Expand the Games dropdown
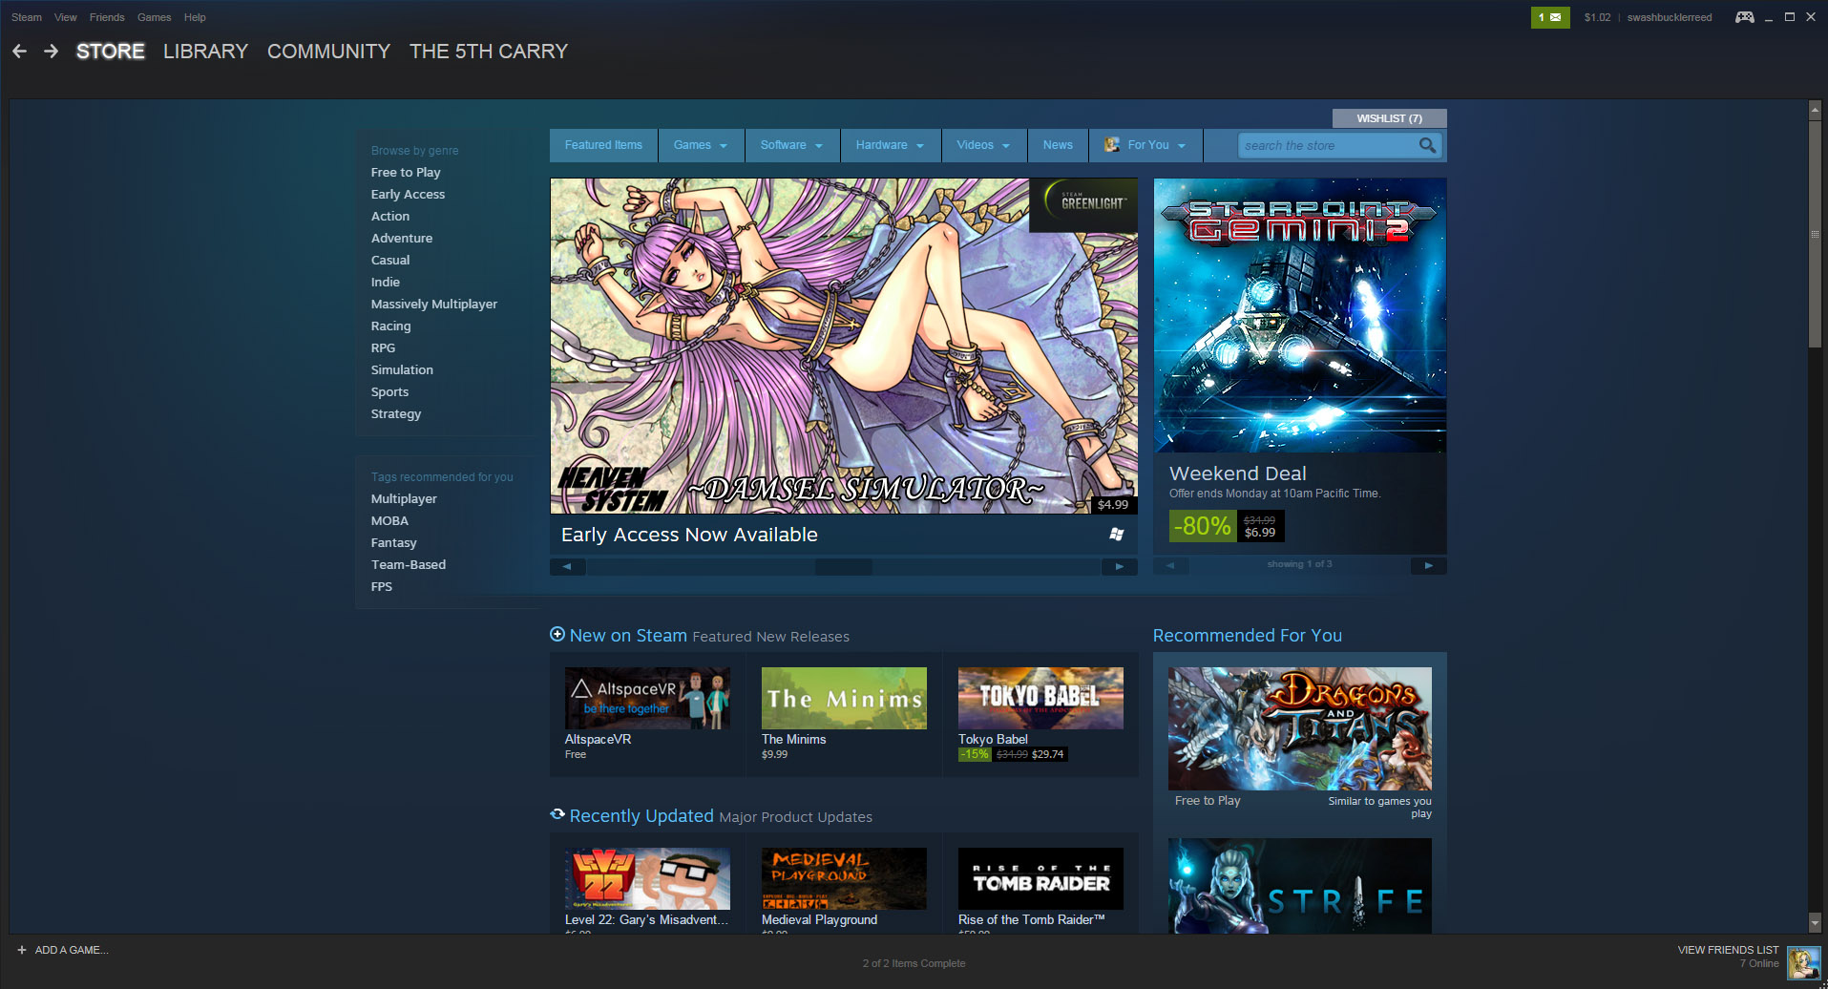This screenshot has height=989, width=1828. (701, 145)
